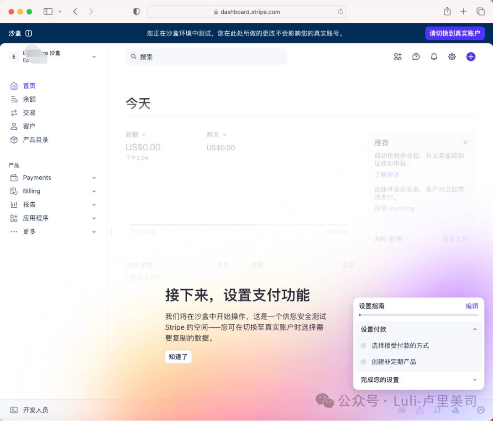This screenshot has height=421, width=493.
Task: Click the 产品目录 product catalog box icon
Action: pos(14,140)
